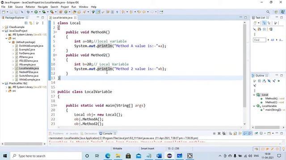
Task: Click the All link in the Task List
Action: click(x=272, y=40)
